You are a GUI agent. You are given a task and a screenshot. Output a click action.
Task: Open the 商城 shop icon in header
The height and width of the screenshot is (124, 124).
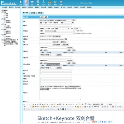coord(55,3)
